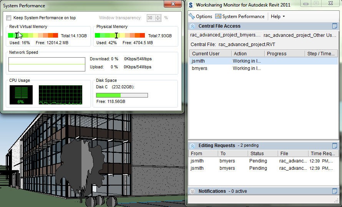Click the Revit Virtual Memory Total:14.13GB text
Viewport: 342px width, 207px height.
(x=74, y=36)
